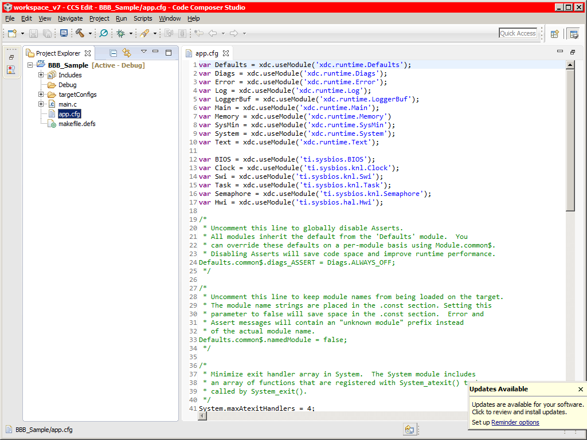Open the Window menu
587x440 pixels.
pos(170,18)
